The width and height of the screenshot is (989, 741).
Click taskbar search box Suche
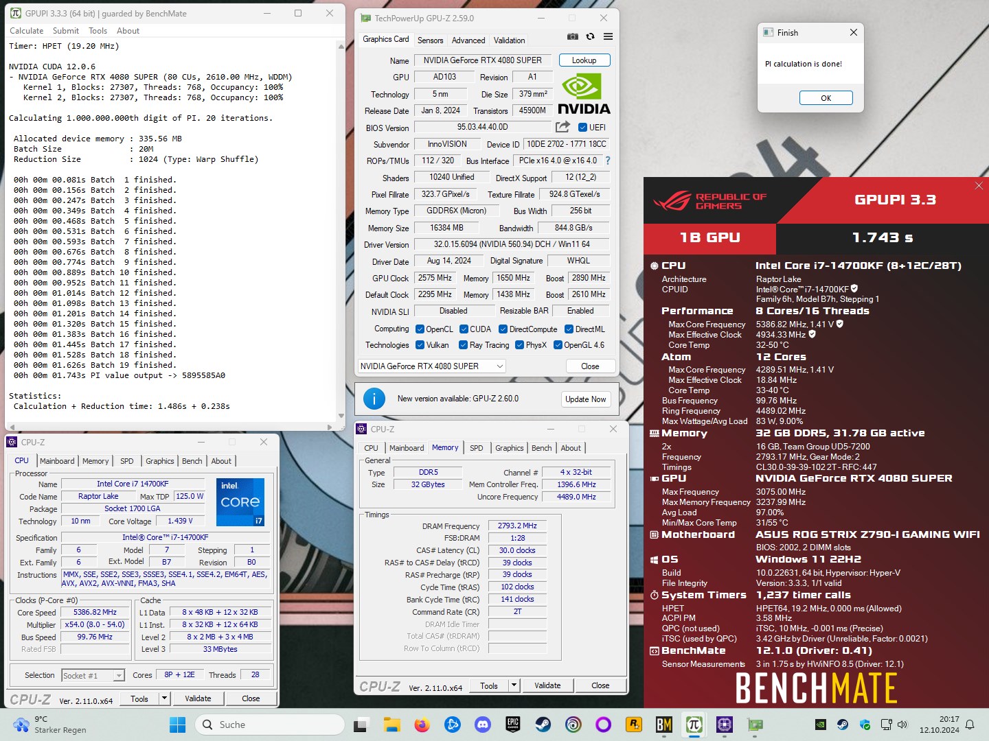[270, 725]
